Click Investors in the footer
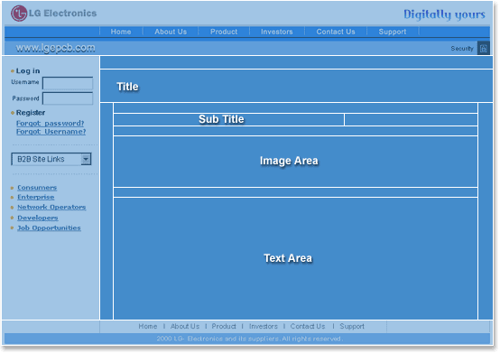500x353 pixels. 263,326
